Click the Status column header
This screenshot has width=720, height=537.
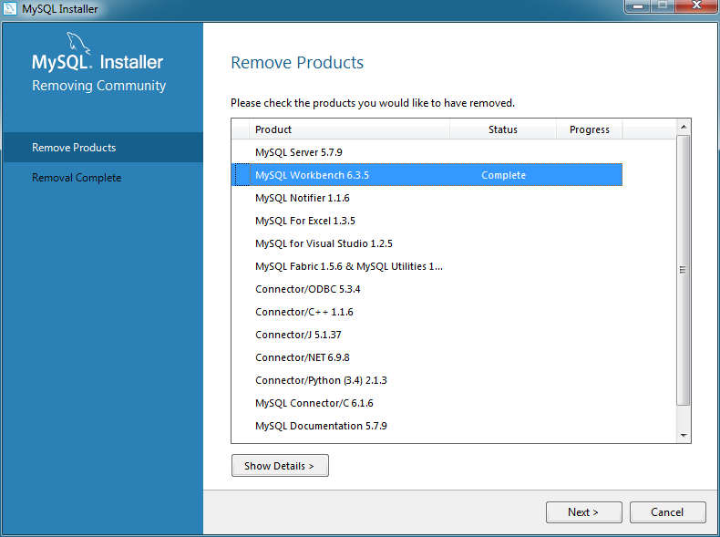point(503,129)
